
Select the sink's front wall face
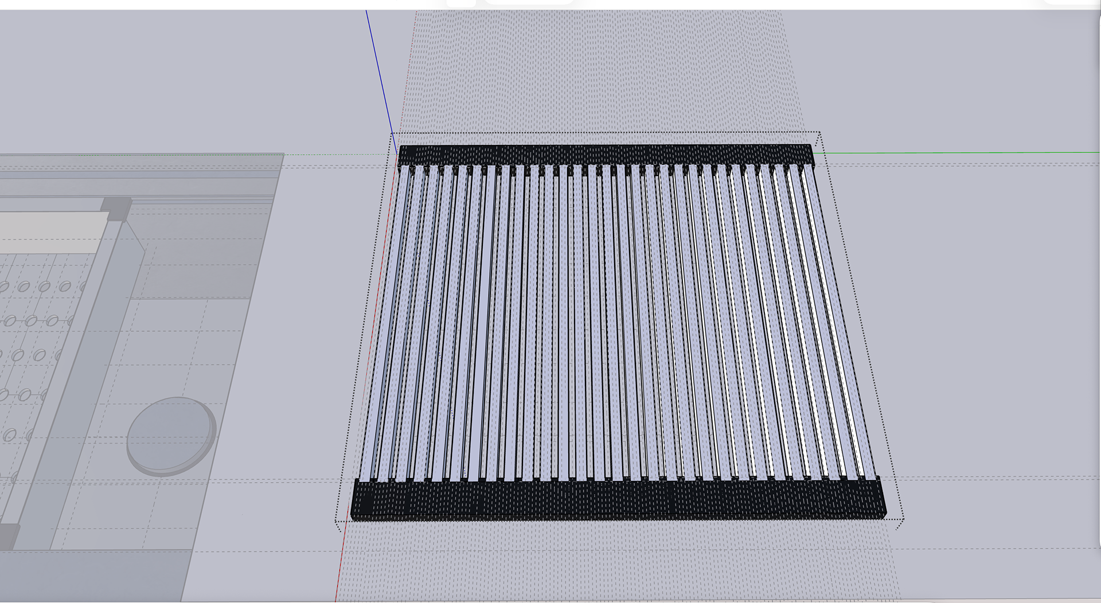pos(92,575)
